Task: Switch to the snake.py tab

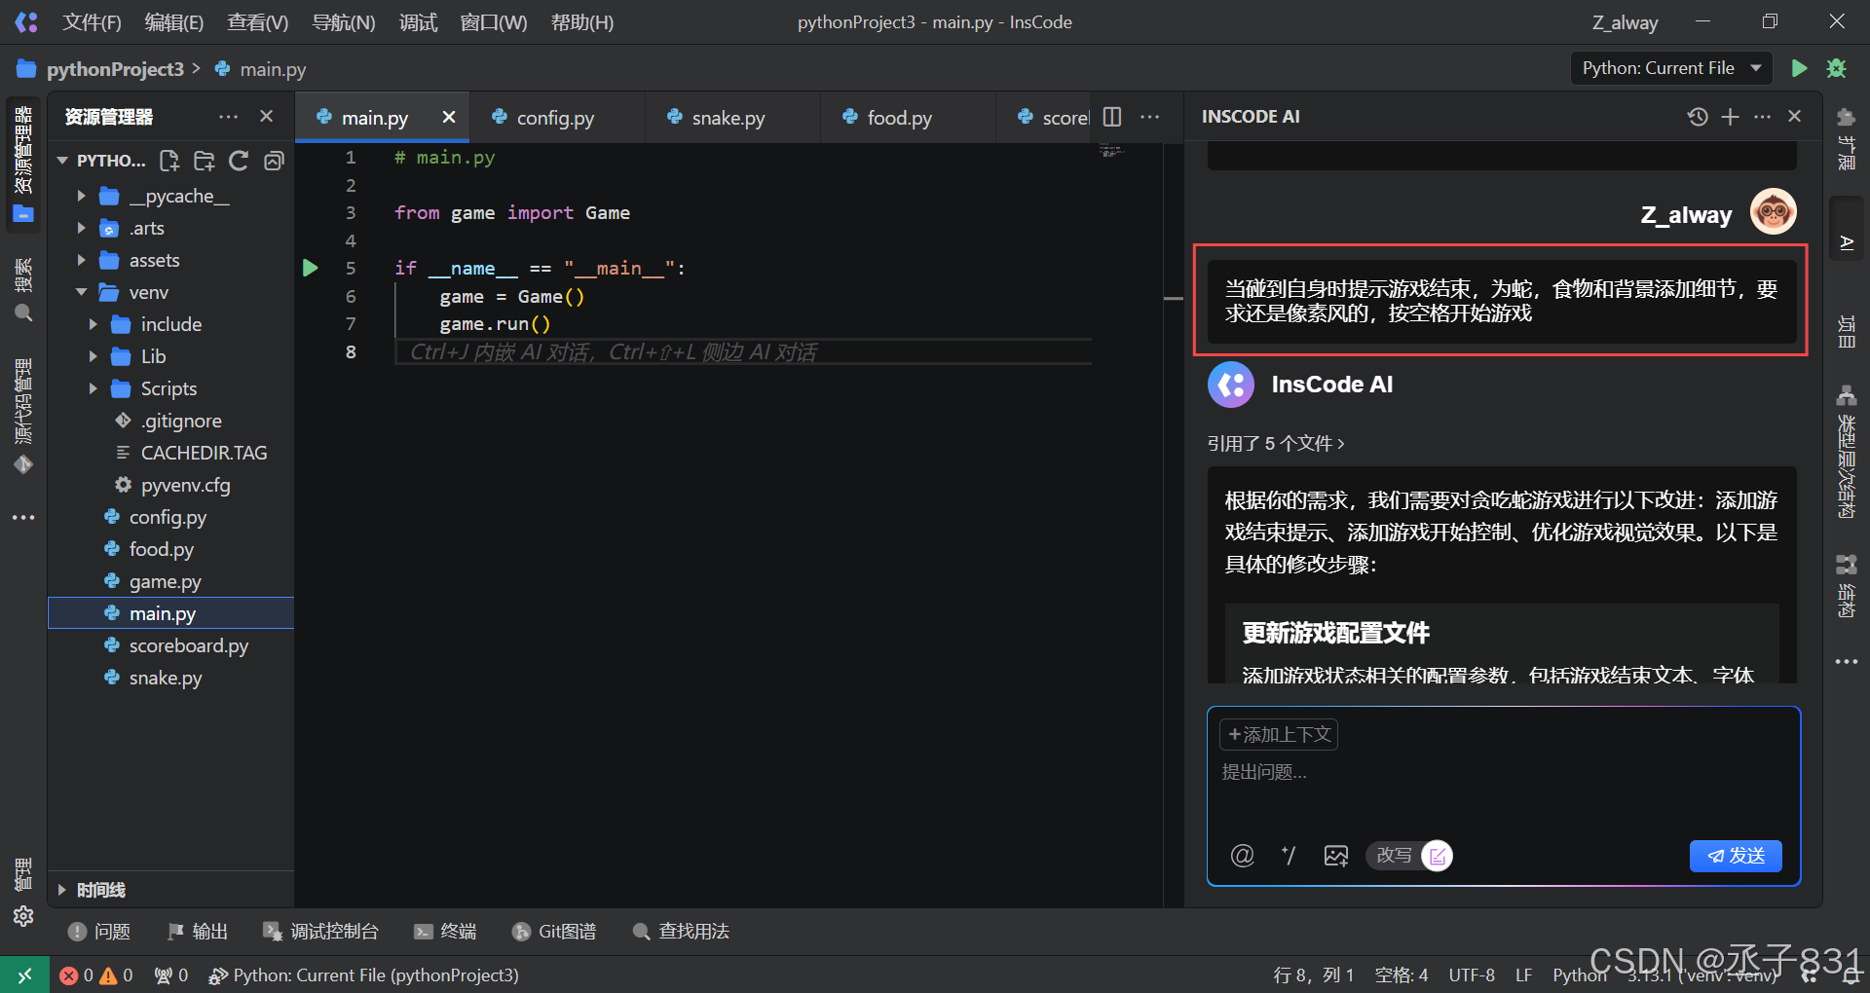Action: tap(728, 118)
